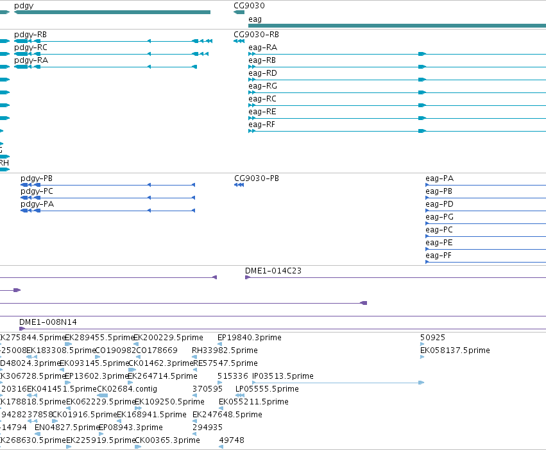Open the CK01462.3prime EST label
Viewport: 546px width, 450px height.
click(161, 363)
